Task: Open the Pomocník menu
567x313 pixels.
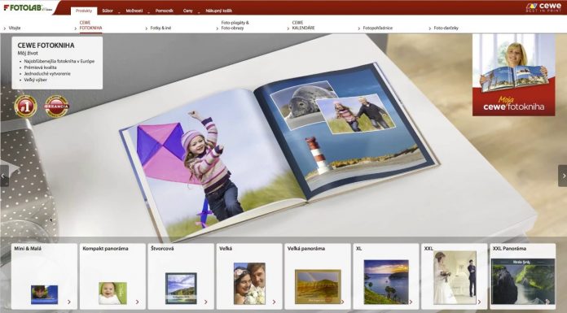Action: point(165,11)
